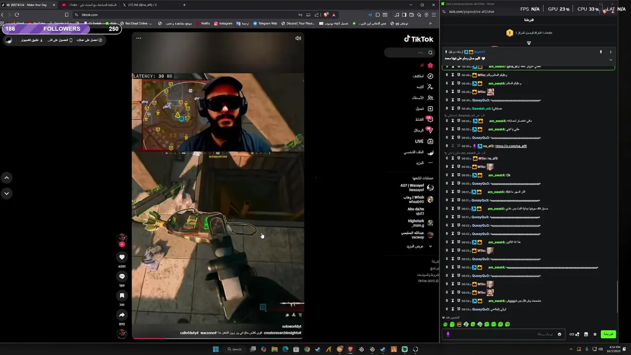Image resolution: width=631 pixels, height=355 pixels.
Task: Open the Abu da7m followed account
Action: click(421, 211)
